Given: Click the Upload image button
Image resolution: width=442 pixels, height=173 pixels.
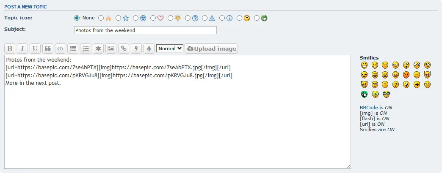Looking at the screenshot, I should click(211, 49).
